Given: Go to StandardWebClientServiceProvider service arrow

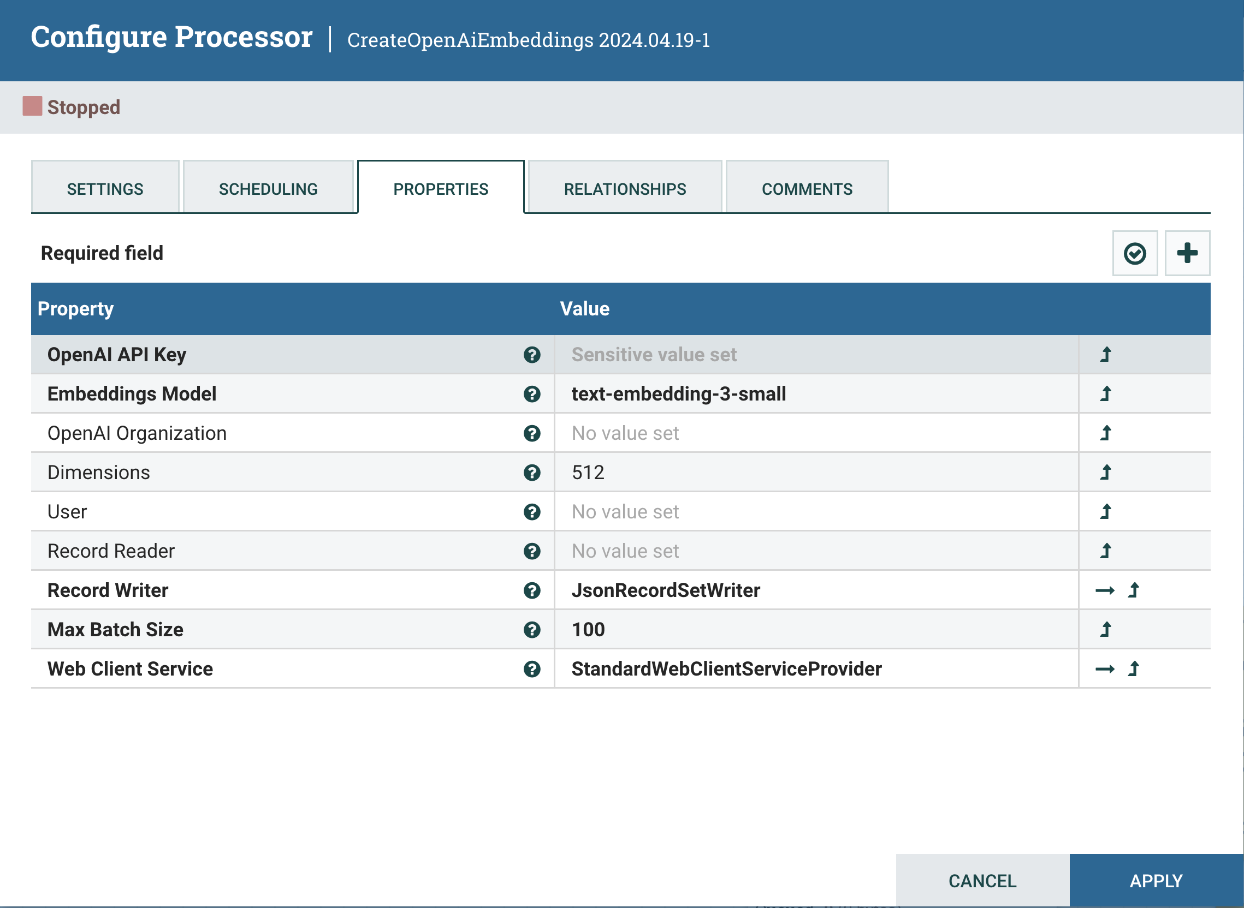Looking at the screenshot, I should [x=1104, y=670].
